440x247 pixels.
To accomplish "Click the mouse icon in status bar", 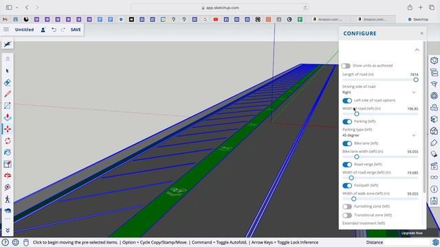I will coord(26,242).
